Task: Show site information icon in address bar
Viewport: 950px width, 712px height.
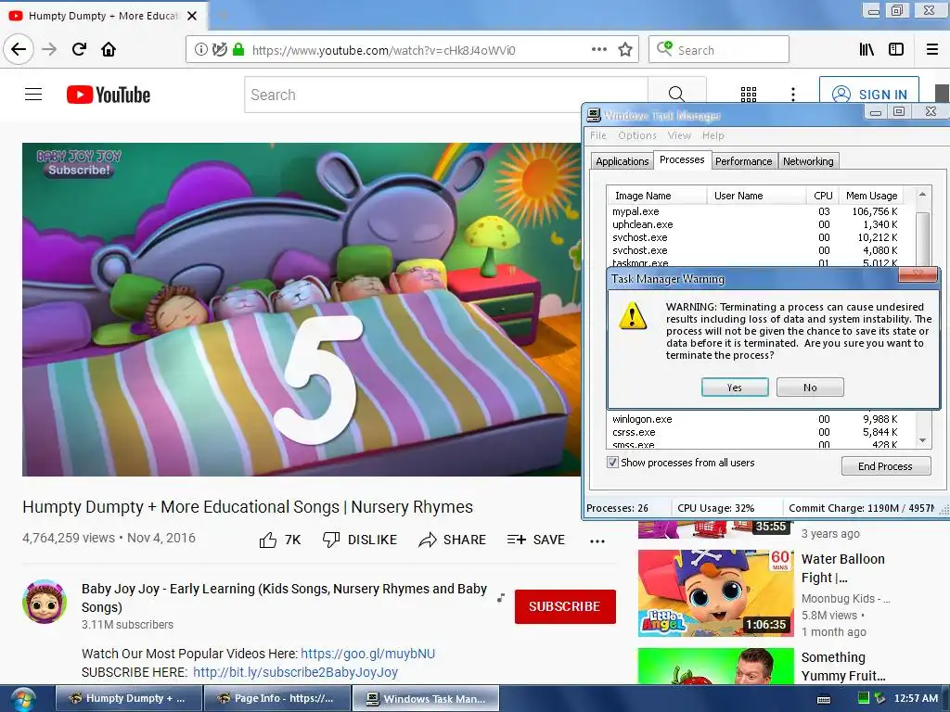Action: (x=200, y=50)
